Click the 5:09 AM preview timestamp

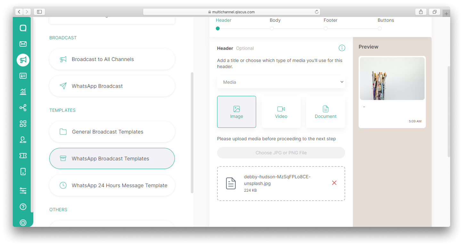coord(415,121)
